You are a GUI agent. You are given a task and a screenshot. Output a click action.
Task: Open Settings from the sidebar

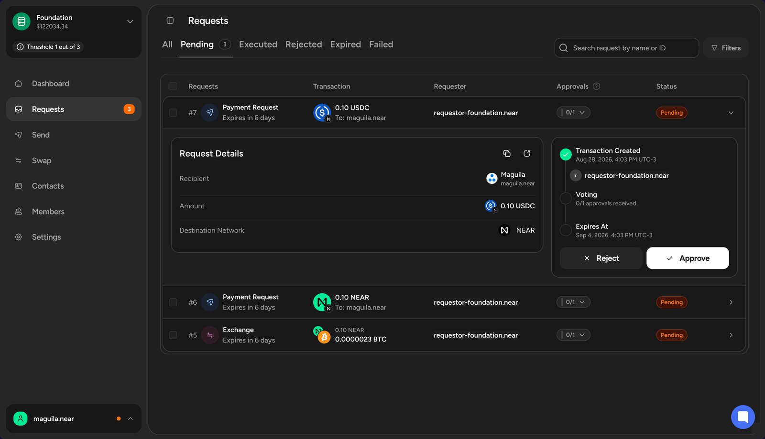74,237
